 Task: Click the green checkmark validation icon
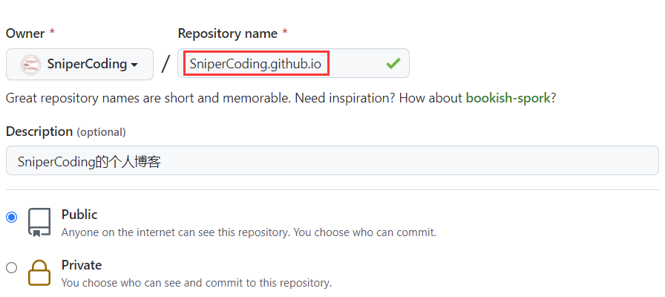[393, 64]
